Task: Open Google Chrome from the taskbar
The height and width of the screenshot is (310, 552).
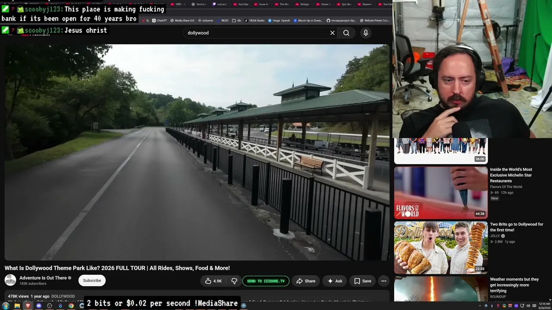Action: point(71,306)
